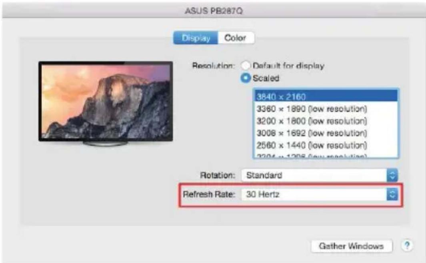This screenshot has width=426, height=263.
Task: Select the Scaled resolution option
Action: pos(245,78)
